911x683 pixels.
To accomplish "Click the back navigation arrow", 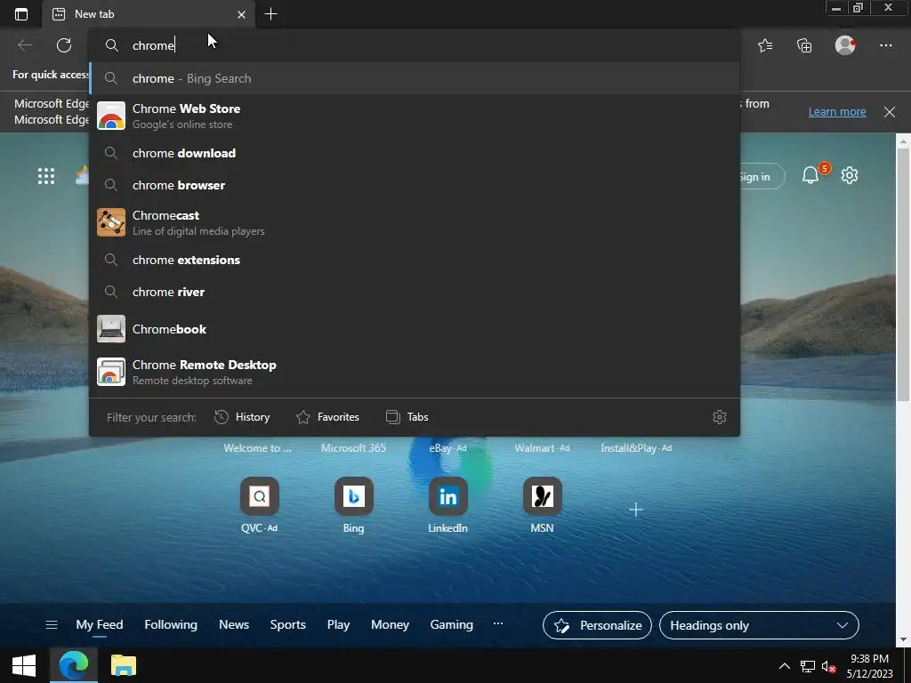I will click(24, 45).
